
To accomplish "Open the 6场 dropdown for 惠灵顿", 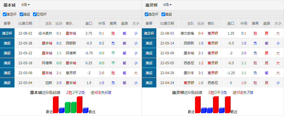I will coord(167,5).
